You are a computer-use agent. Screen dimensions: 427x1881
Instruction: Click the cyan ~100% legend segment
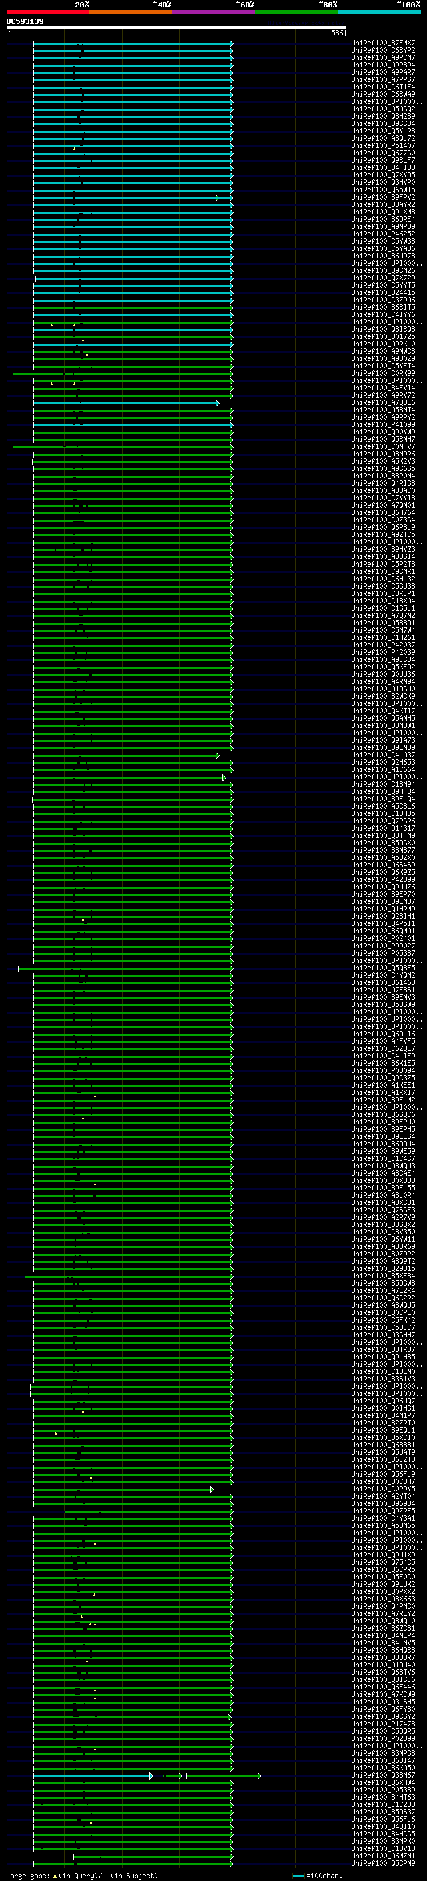pos(380,13)
